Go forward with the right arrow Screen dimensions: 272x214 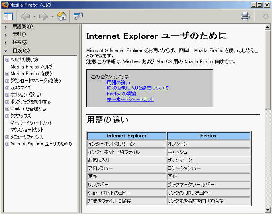tap(44, 17)
